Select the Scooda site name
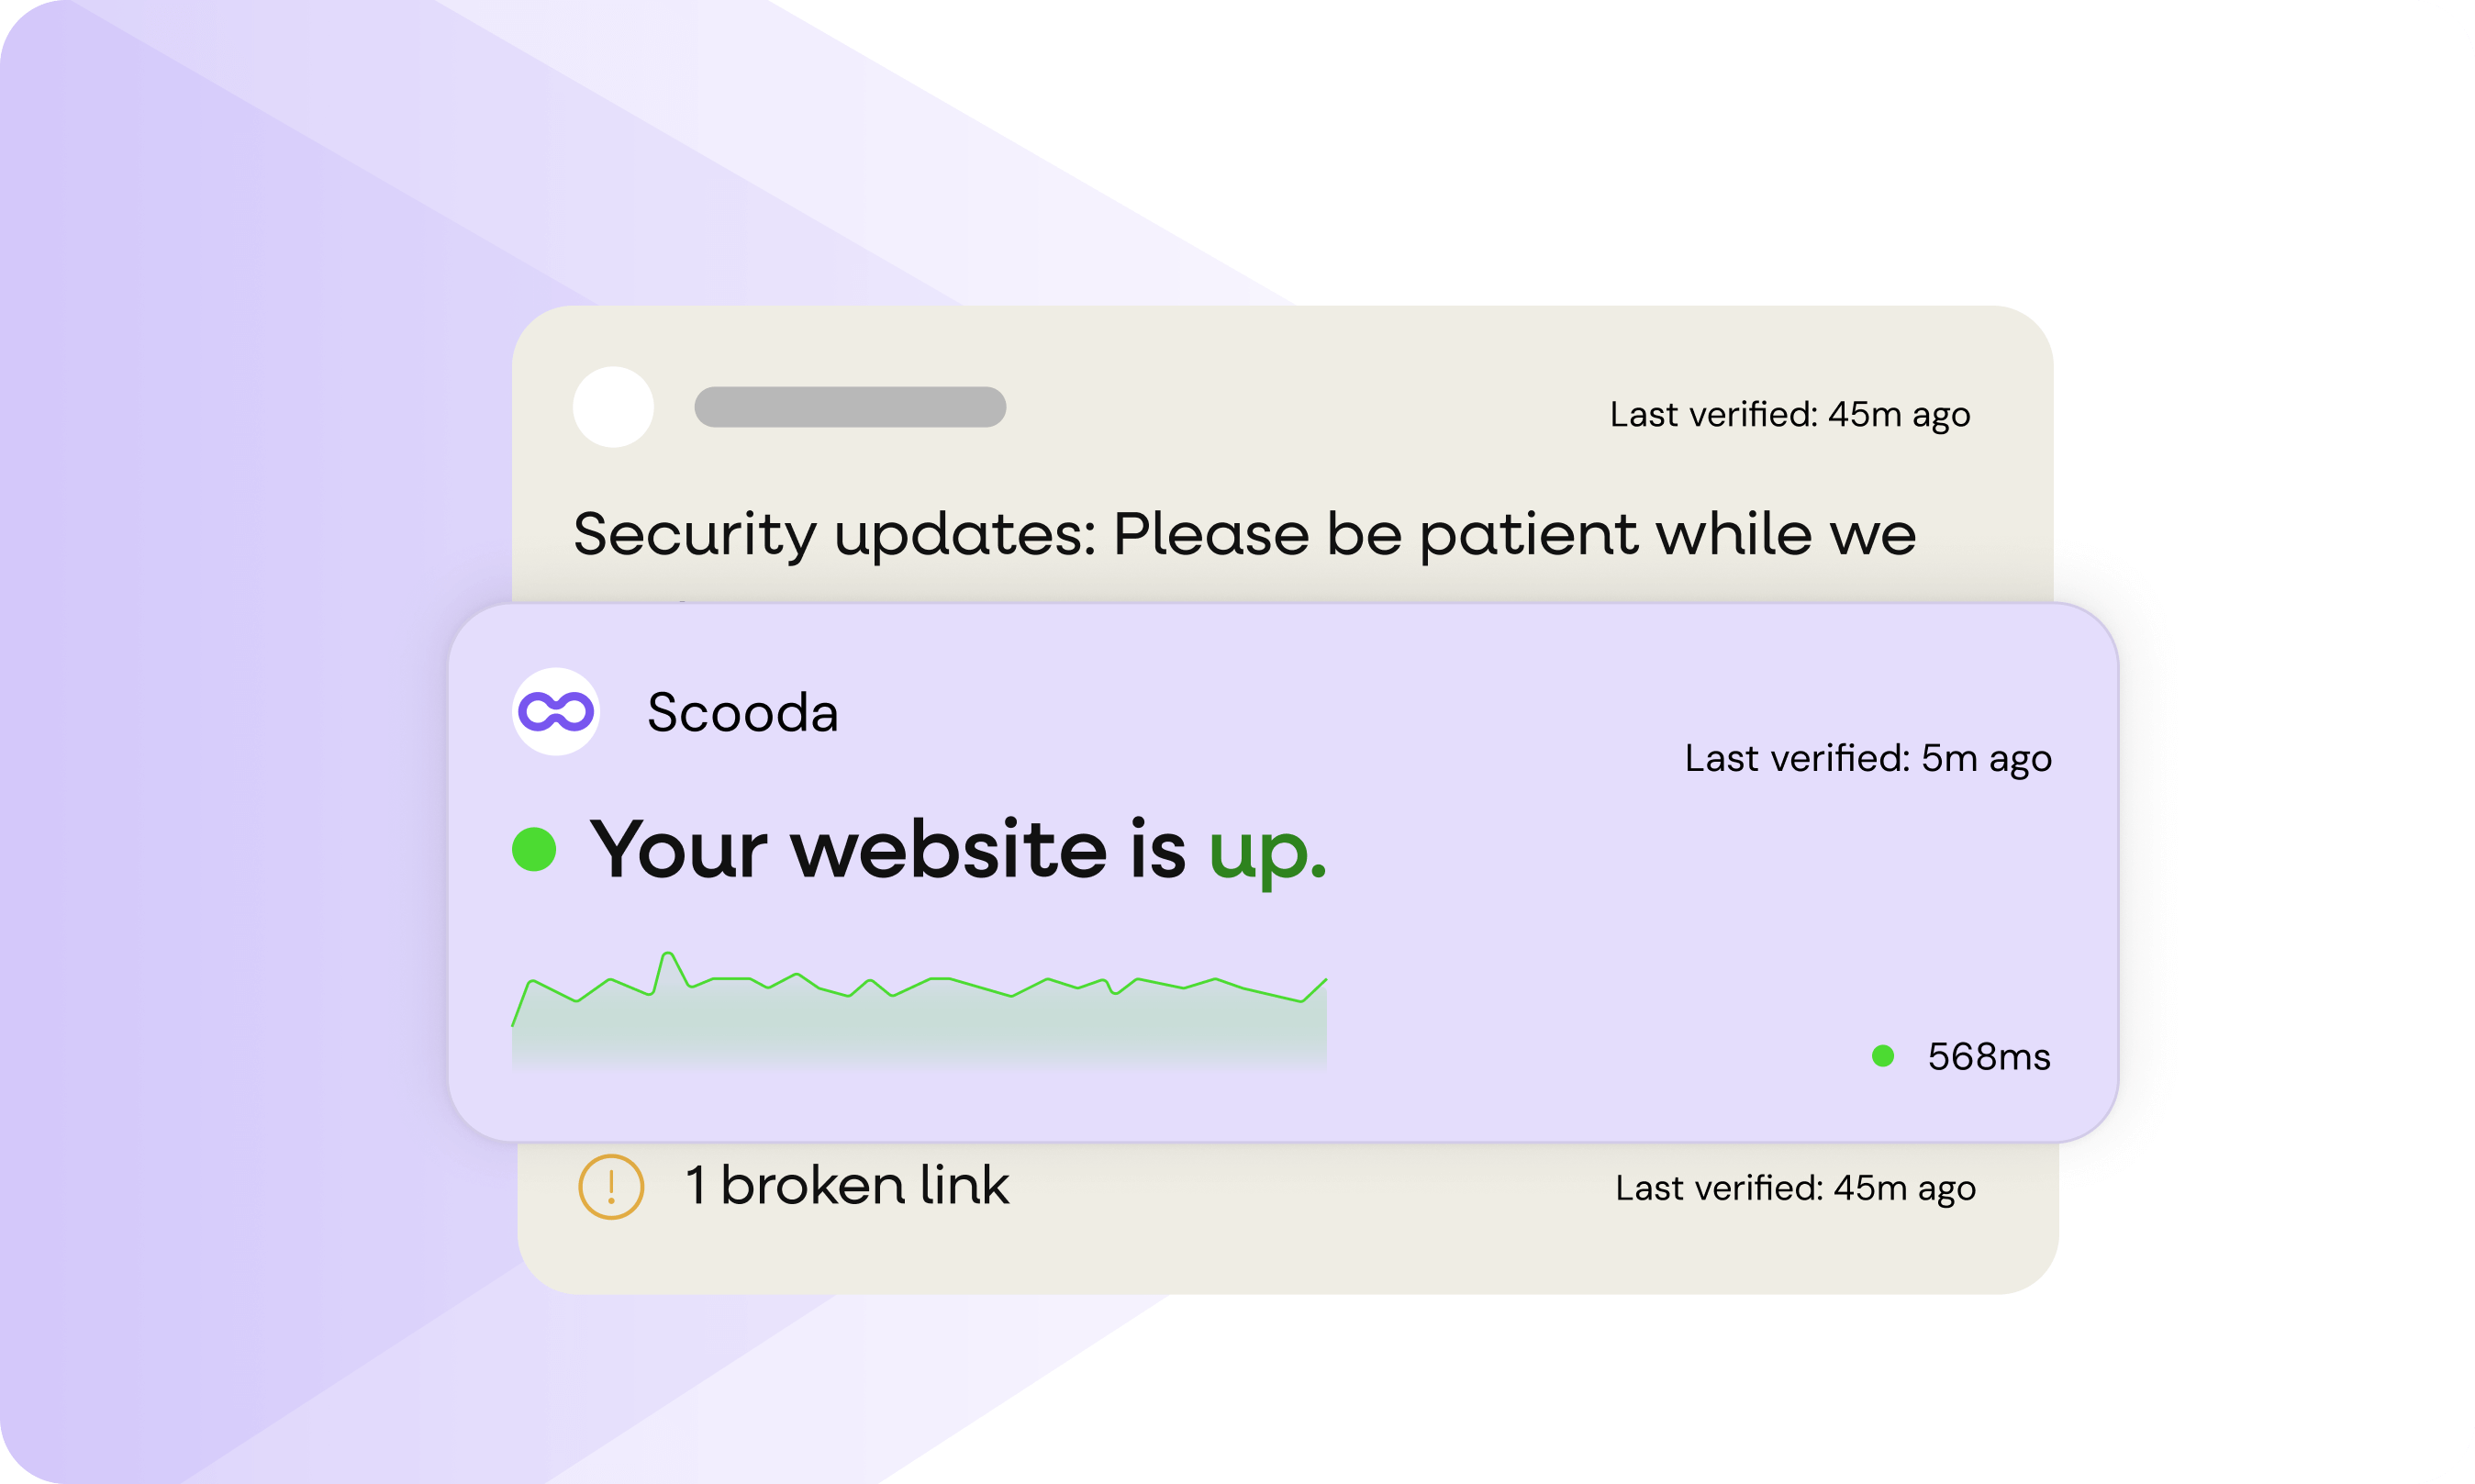 741,713
